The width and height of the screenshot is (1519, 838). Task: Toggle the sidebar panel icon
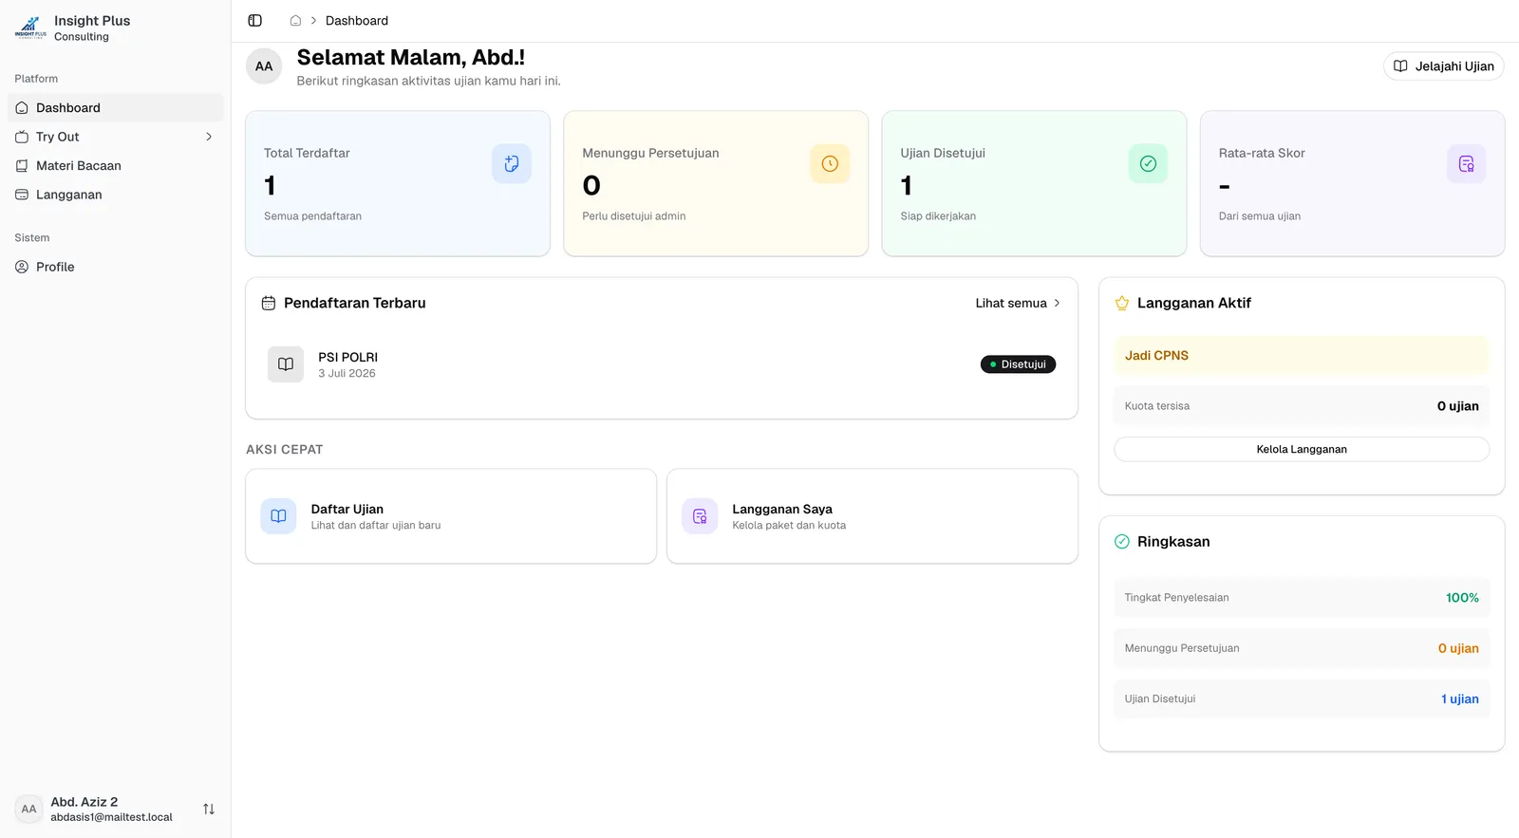[254, 21]
